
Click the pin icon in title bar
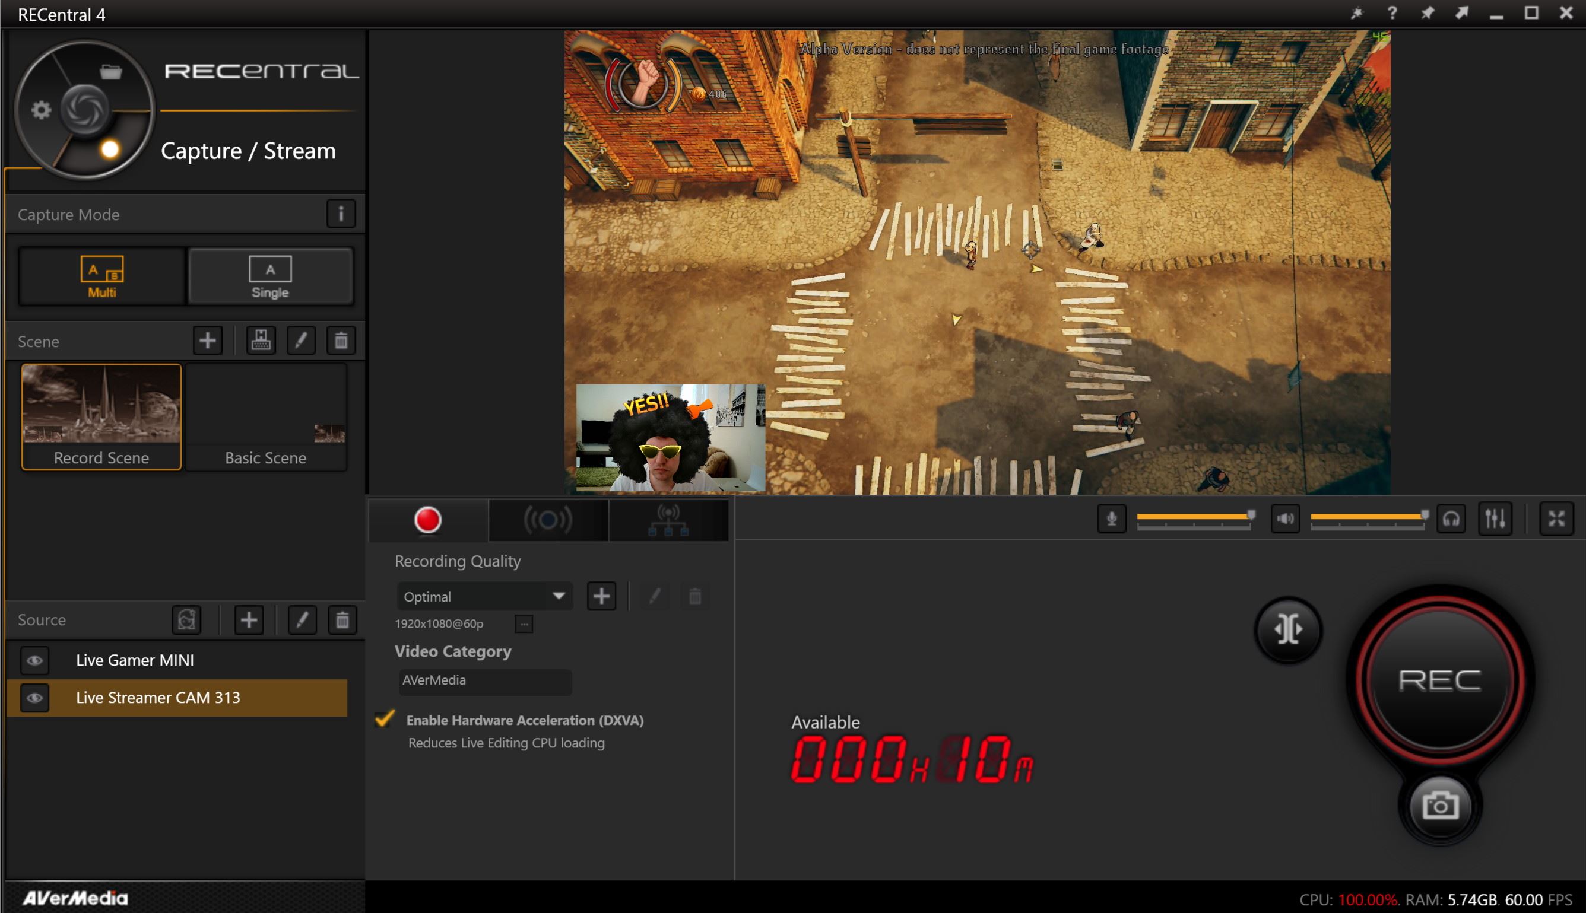pyautogui.click(x=1428, y=13)
